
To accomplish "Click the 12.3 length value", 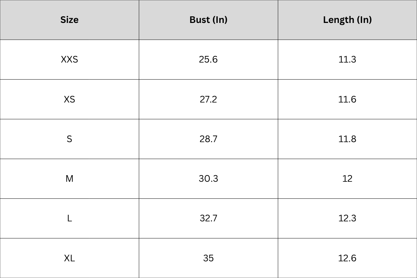I will pyautogui.click(x=347, y=218).
